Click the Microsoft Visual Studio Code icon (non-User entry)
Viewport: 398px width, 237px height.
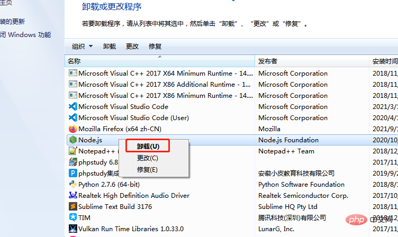tap(73, 106)
